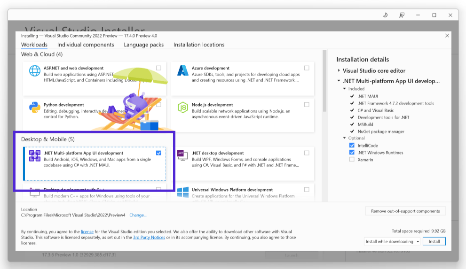Uncheck the IntelliCode optional component
The height and width of the screenshot is (269, 466).
tap(352, 146)
